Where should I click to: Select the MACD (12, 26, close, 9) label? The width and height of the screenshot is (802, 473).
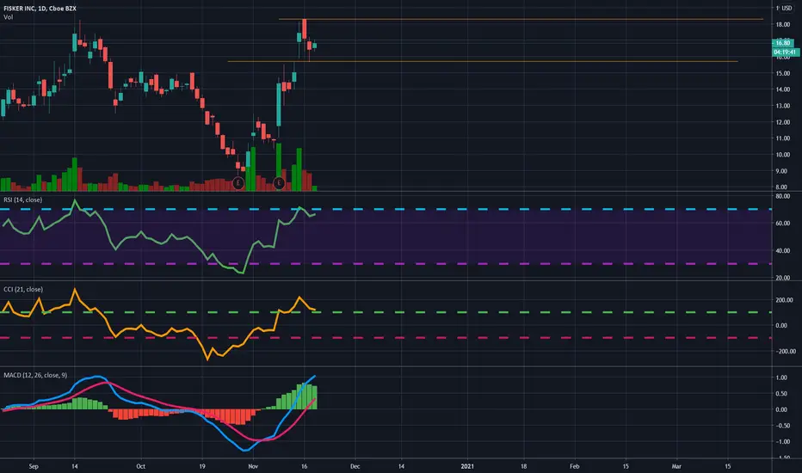pyautogui.click(x=35, y=375)
